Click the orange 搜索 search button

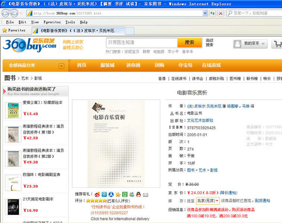pos(190,43)
